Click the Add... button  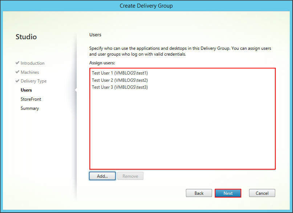click(x=102, y=176)
